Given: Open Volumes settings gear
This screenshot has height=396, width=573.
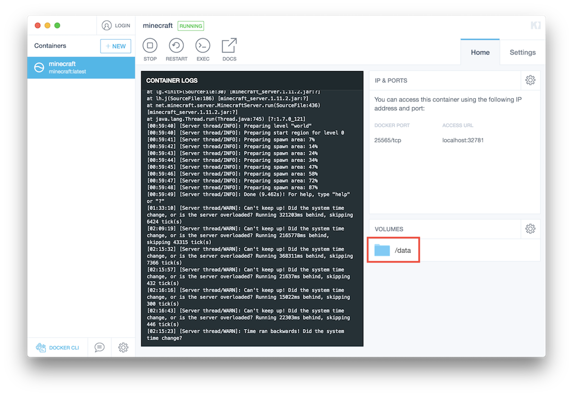Looking at the screenshot, I should point(530,229).
